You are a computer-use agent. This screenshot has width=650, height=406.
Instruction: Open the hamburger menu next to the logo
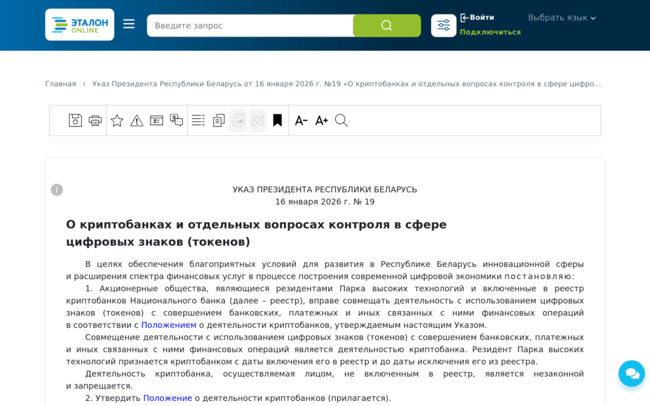click(x=129, y=24)
